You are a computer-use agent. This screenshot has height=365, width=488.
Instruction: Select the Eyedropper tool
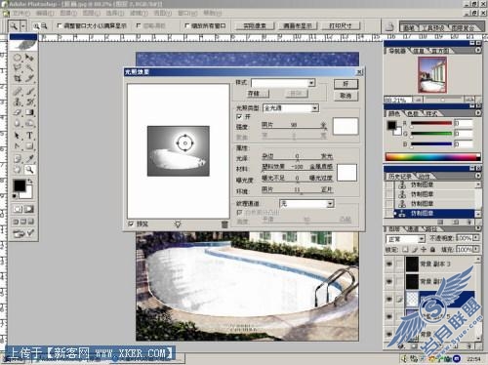tap(29, 159)
